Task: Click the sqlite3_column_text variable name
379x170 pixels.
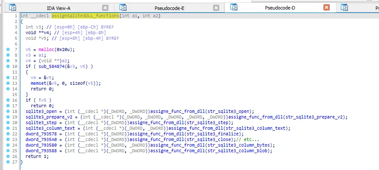Action: point(50,128)
